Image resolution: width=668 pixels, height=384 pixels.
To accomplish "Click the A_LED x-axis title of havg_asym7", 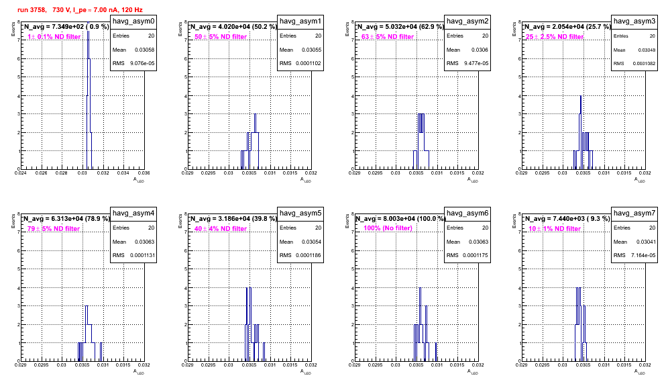I will click(640, 372).
